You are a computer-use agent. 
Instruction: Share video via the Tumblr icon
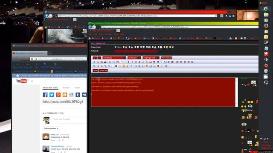[78, 95]
